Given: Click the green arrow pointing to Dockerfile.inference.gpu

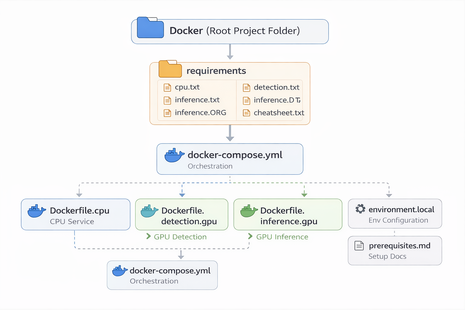Looking at the screenshot, I should pyautogui.click(x=304, y=194).
